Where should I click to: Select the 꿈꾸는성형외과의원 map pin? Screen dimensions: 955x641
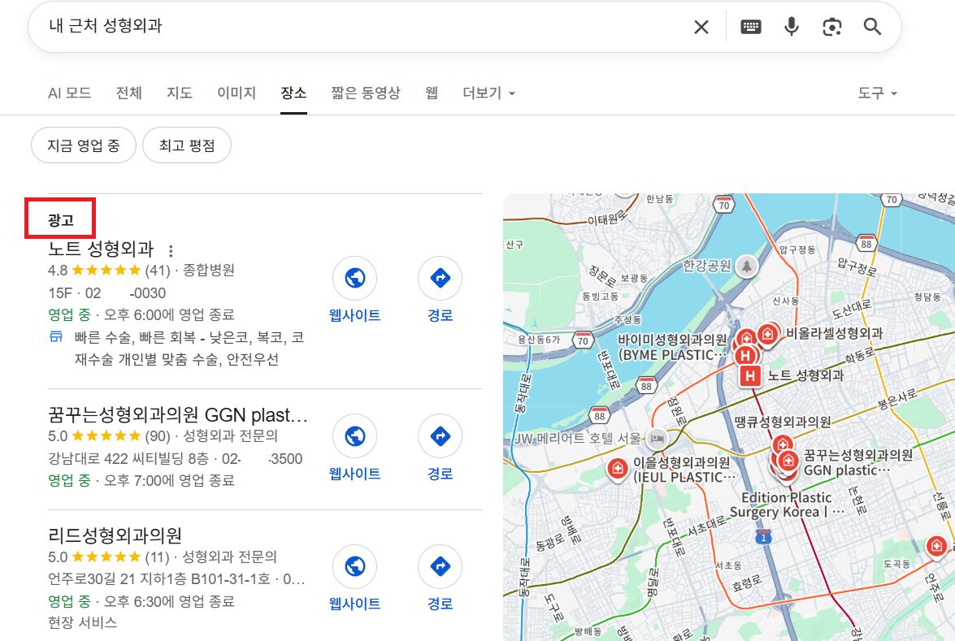(788, 461)
